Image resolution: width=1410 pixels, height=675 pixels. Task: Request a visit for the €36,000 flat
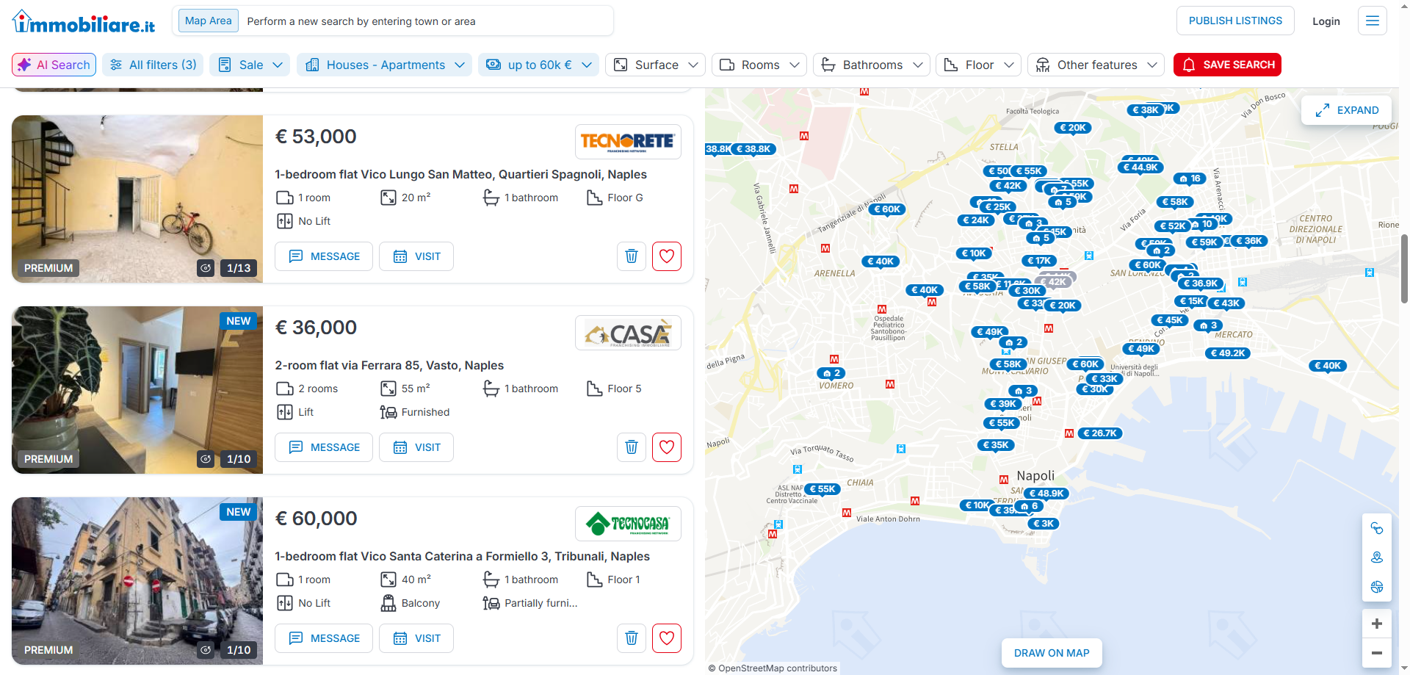pyautogui.click(x=416, y=447)
